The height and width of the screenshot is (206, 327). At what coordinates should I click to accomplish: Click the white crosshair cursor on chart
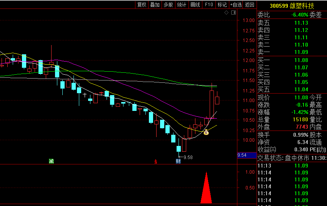click(x=85, y=95)
